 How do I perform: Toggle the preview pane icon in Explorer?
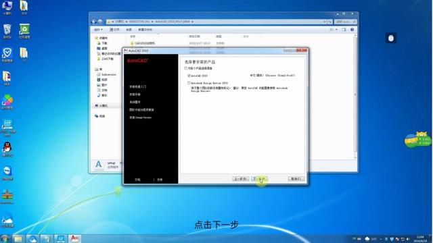click(x=344, y=30)
